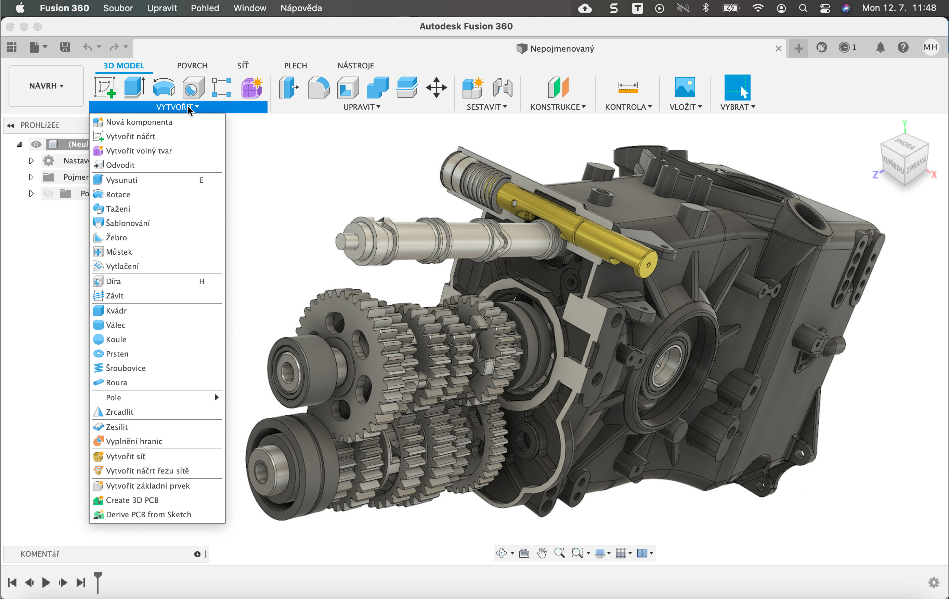Click the Hole tool icon in the toolbar
This screenshot has height=599, width=949.
tap(193, 87)
